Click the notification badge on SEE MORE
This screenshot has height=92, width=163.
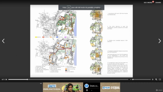[x=153, y=2]
